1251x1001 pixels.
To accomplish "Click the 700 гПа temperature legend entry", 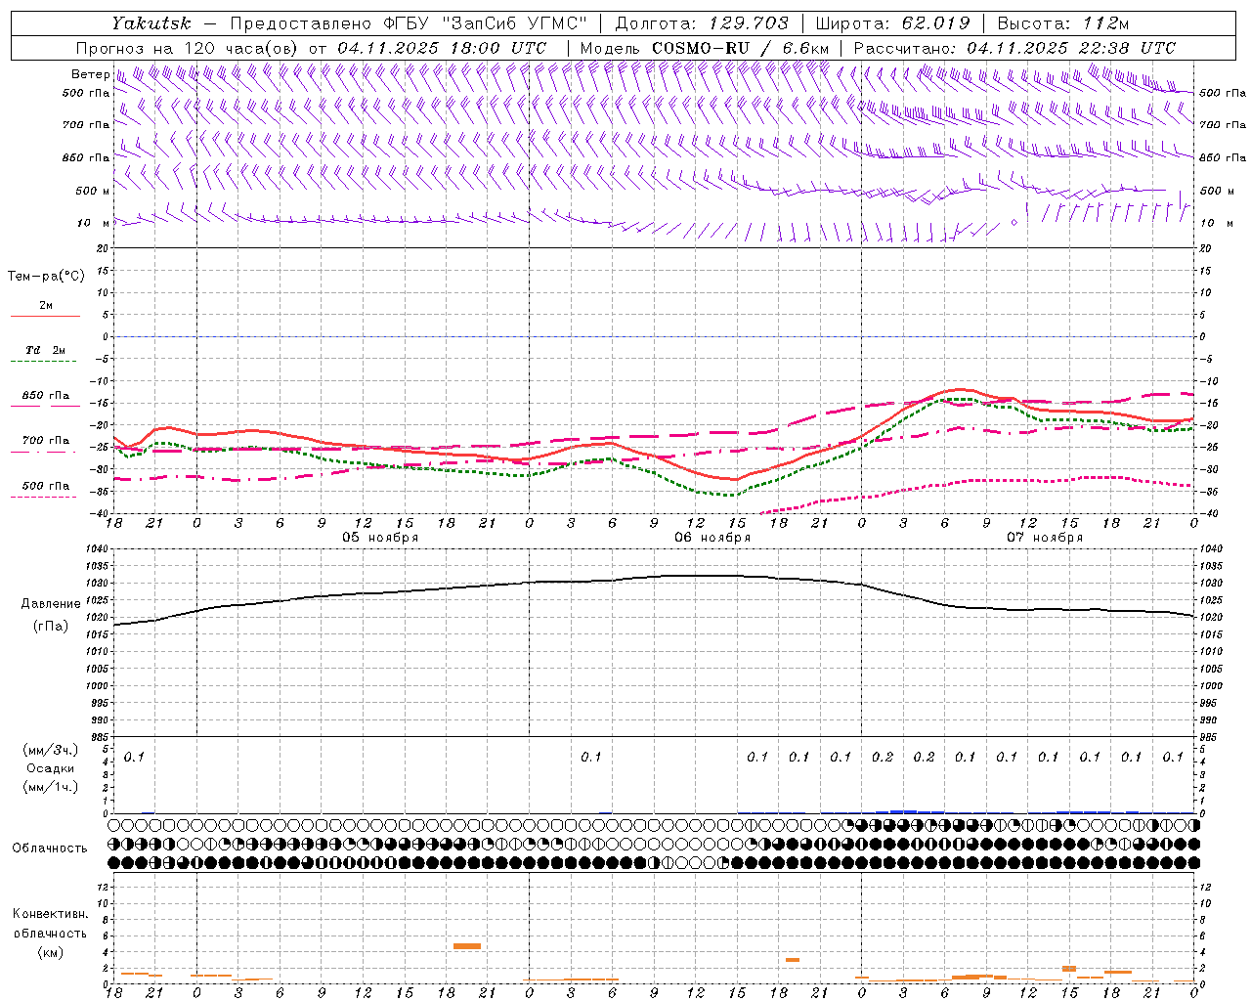I will point(45,441).
